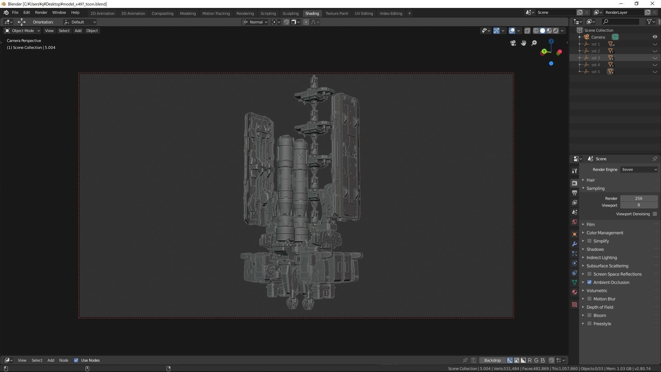Enable the Viewport Denoising checkbox
This screenshot has width=661, height=372.
pyautogui.click(x=654, y=214)
